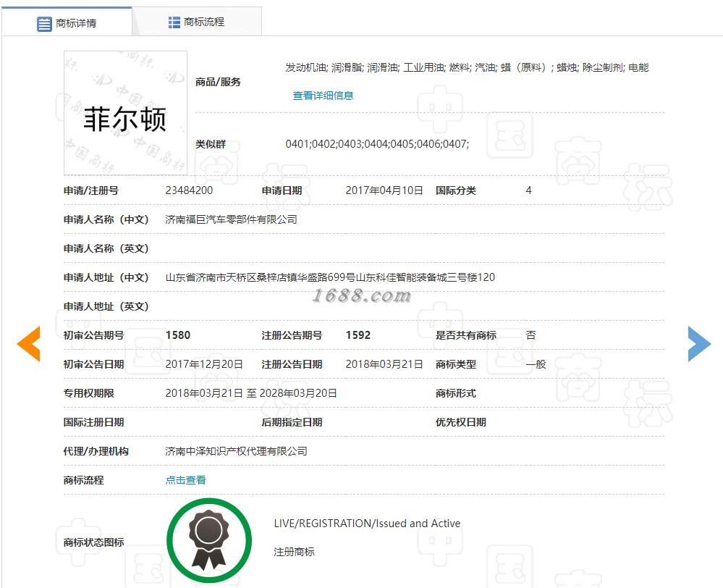Click the green registered-trademark ribbon status icon
Screen dimensions: 723x588
click(x=209, y=540)
